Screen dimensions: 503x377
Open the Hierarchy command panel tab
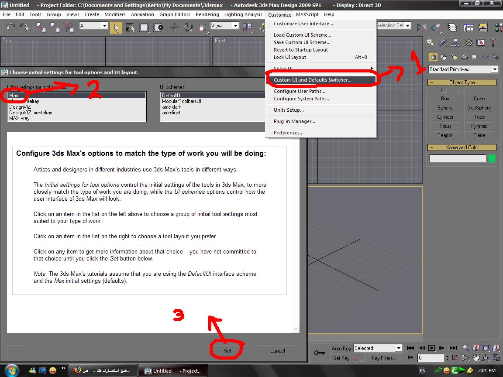(x=455, y=43)
